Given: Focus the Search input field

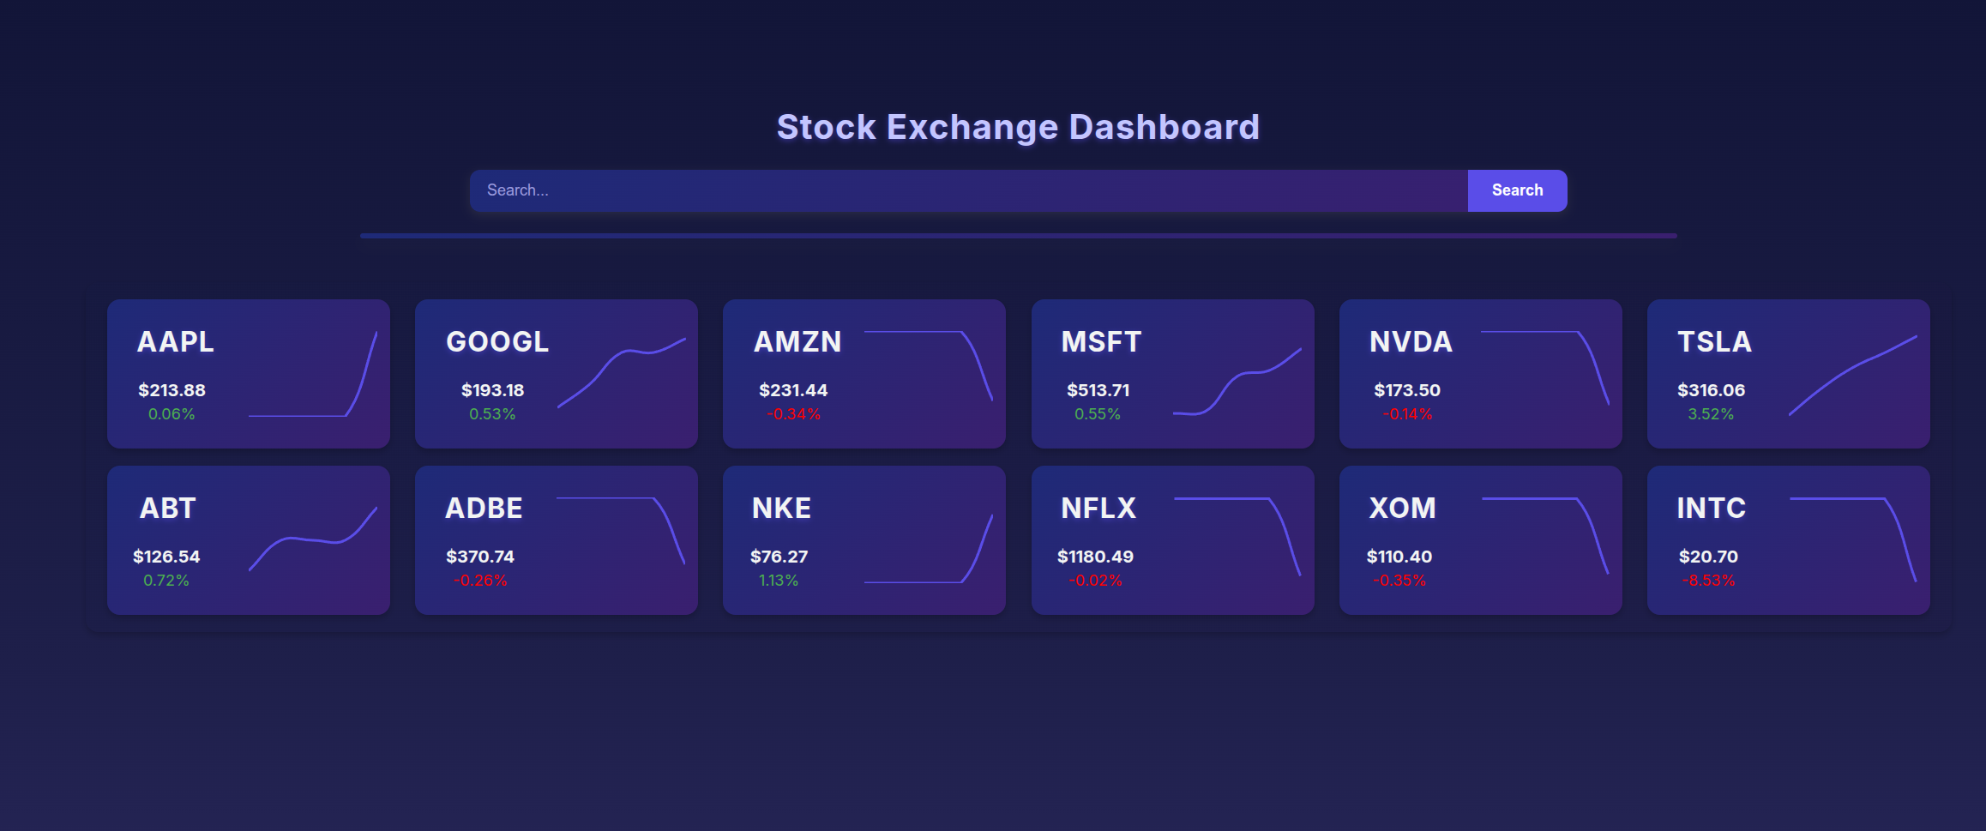Looking at the screenshot, I should click(969, 190).
